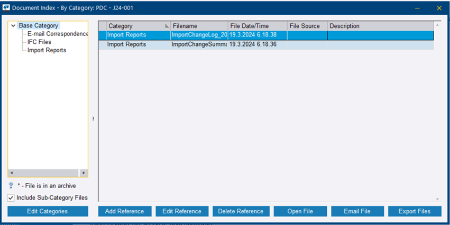Click the Category column sort indicator
The image size is (450, 225).
coord(167,26)
